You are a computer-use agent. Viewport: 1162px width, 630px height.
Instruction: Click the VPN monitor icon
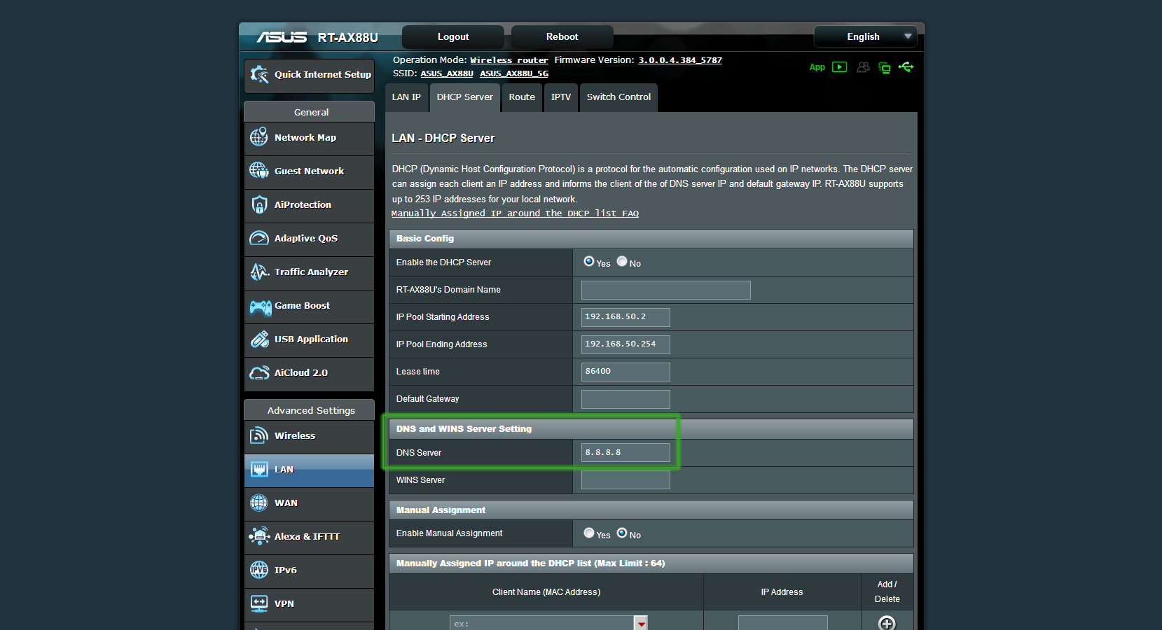click(259, 603)
